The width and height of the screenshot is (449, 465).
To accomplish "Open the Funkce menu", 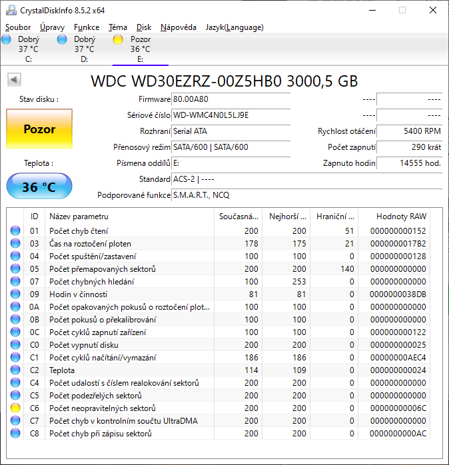I will [87, 27].
